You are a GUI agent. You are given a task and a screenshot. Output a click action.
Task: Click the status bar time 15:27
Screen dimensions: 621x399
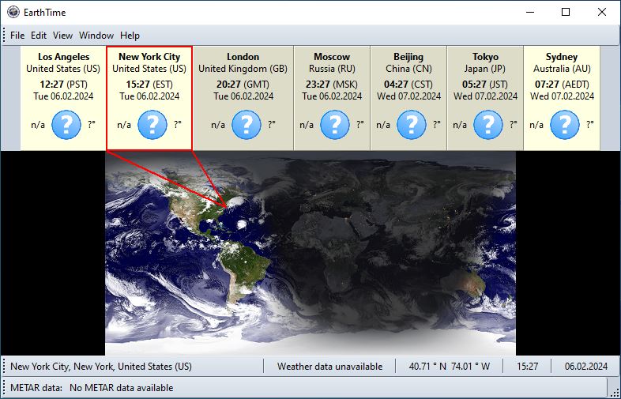[527, 367]
